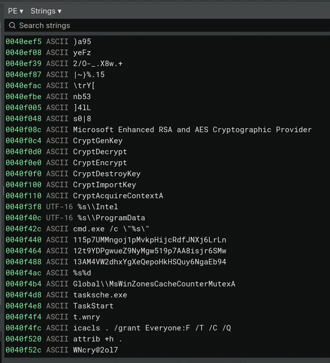Click address 0040eef5

[x=24, y=42]
